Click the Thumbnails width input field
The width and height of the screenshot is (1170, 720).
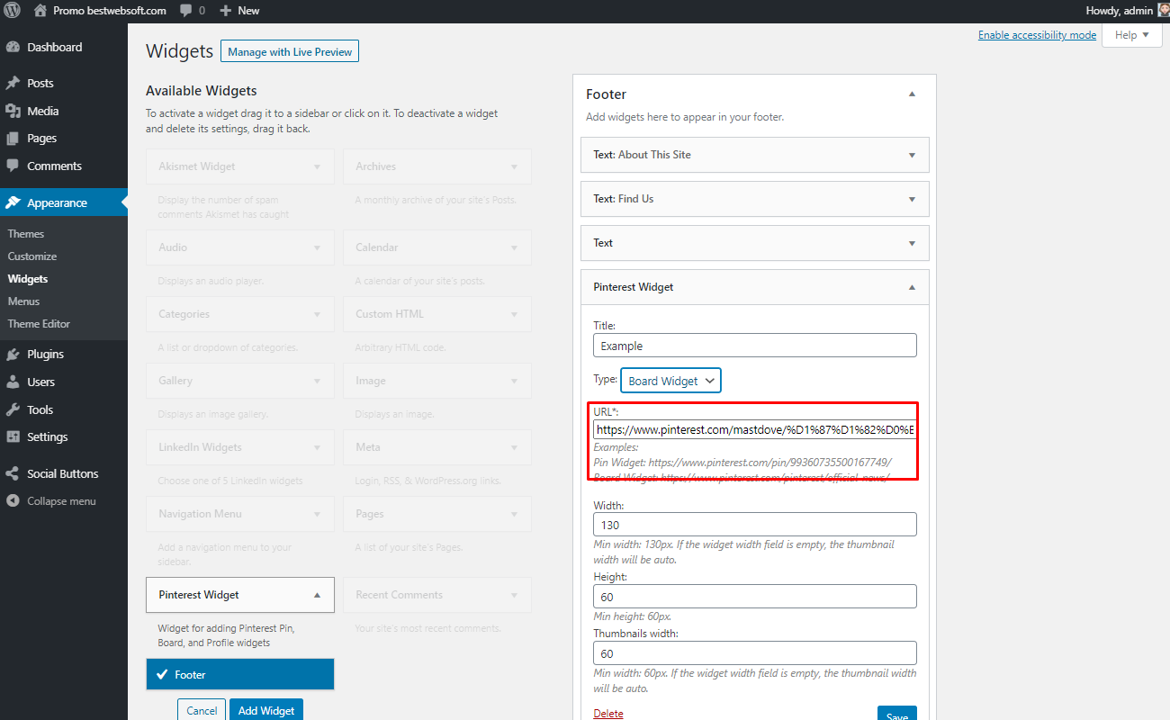click(755, 653)
